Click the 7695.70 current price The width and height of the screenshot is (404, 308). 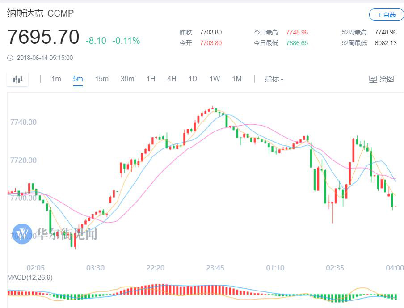(x=43, y=38)
